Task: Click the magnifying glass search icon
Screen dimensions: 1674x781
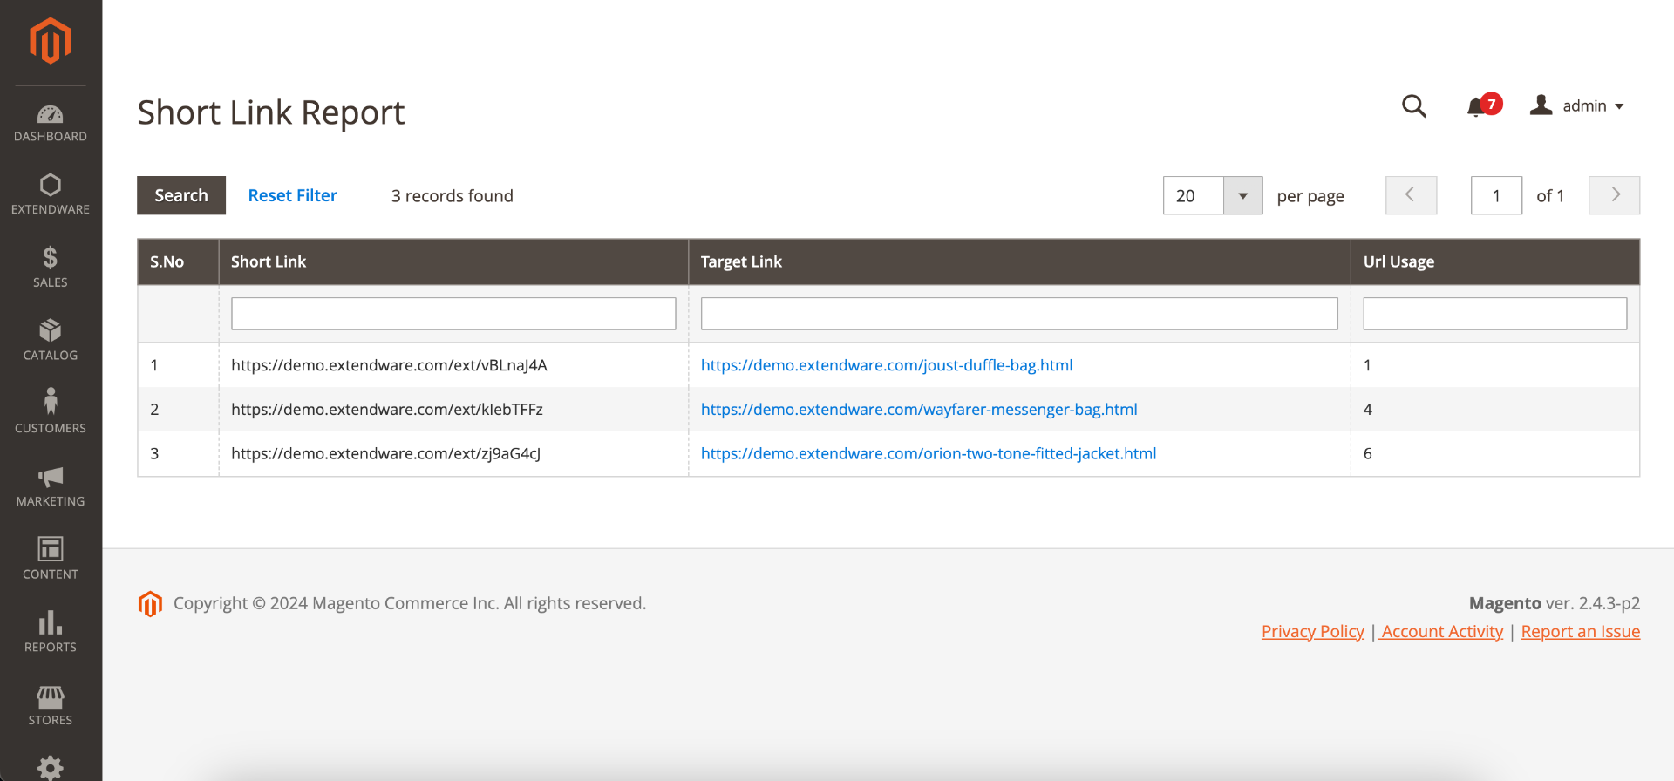Action: (1413, 106)
